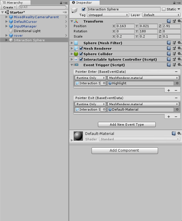Viewport: 182px width, 221px height.
Task: Lock the Hierarchy panel
Action: (x=61, y=3)
